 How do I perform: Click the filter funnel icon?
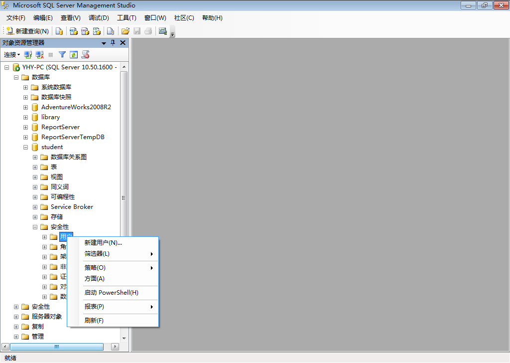(62, 55)
